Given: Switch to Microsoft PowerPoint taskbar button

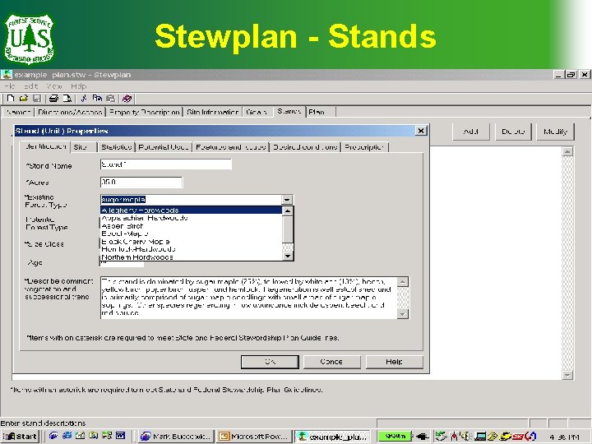Looking at the screenshot, I should [255, 436].
